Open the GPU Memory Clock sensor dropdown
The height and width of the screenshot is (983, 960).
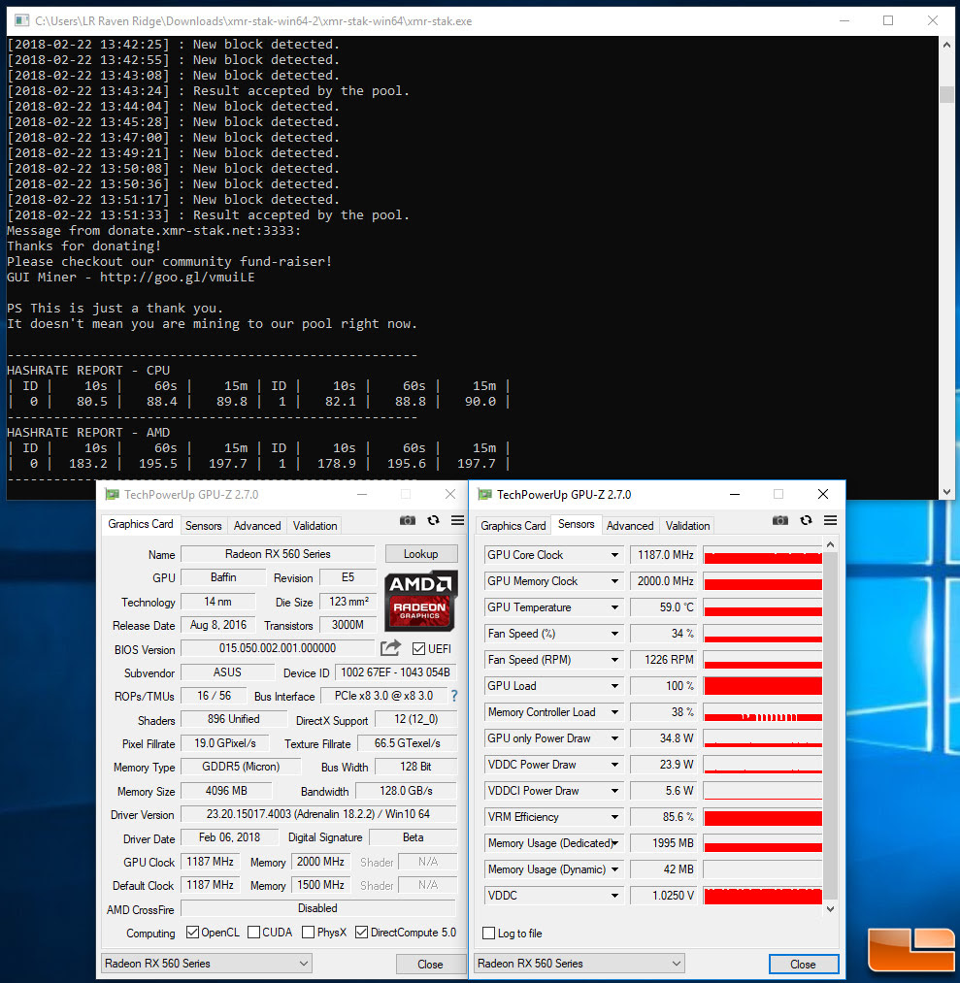[615, 581]
